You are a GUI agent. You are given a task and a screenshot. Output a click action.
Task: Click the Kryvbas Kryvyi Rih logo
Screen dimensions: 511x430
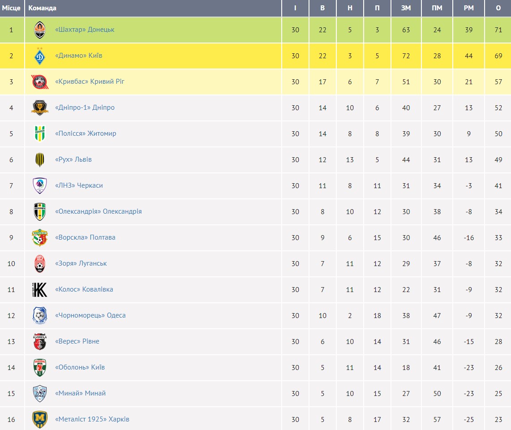(40, 82)
